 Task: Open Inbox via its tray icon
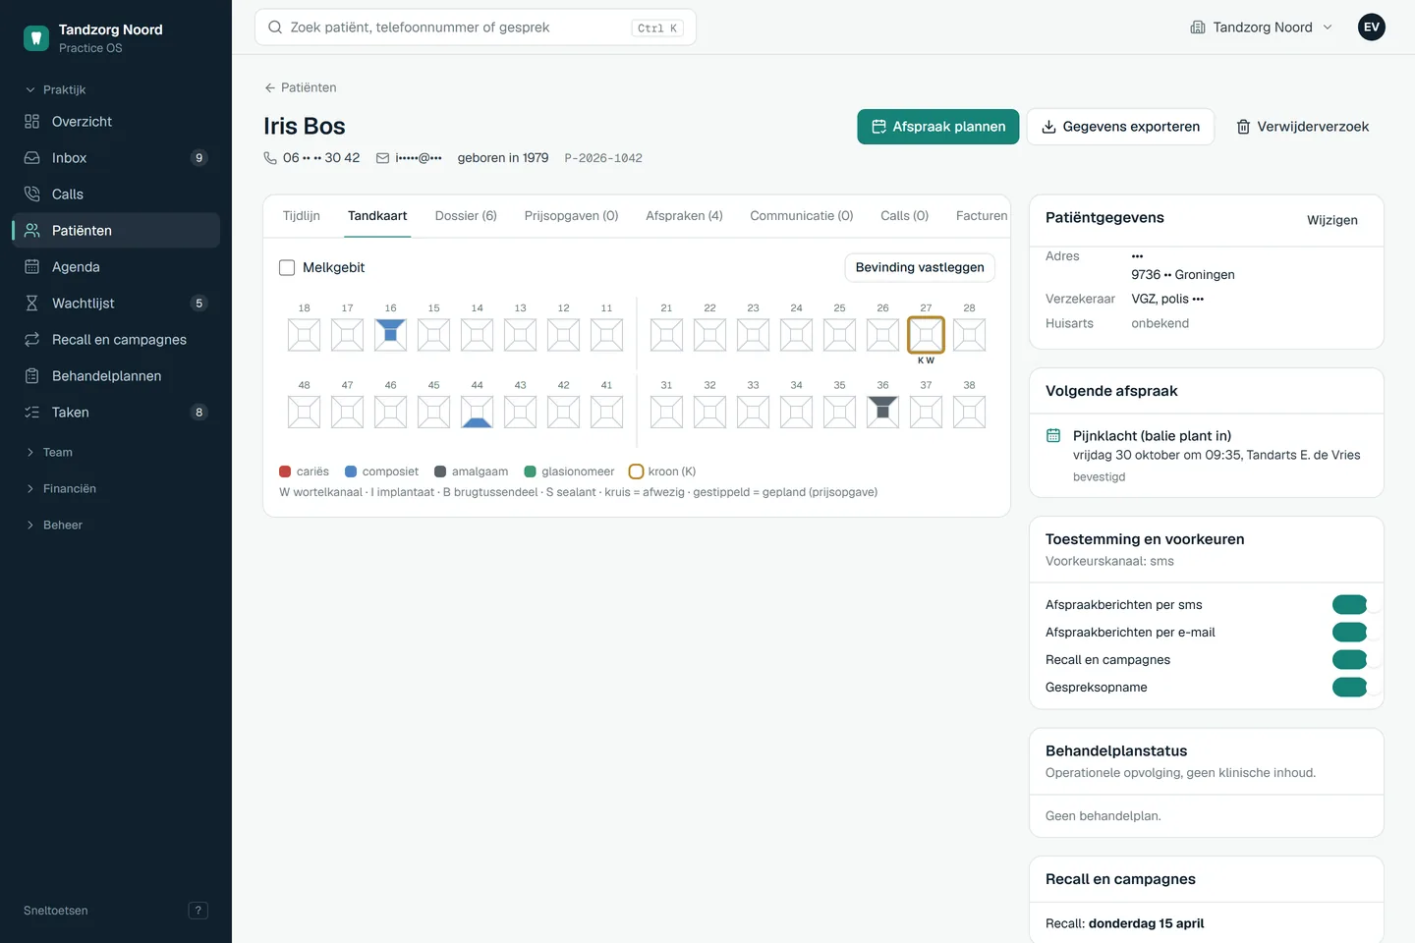(x=31, y=158)
